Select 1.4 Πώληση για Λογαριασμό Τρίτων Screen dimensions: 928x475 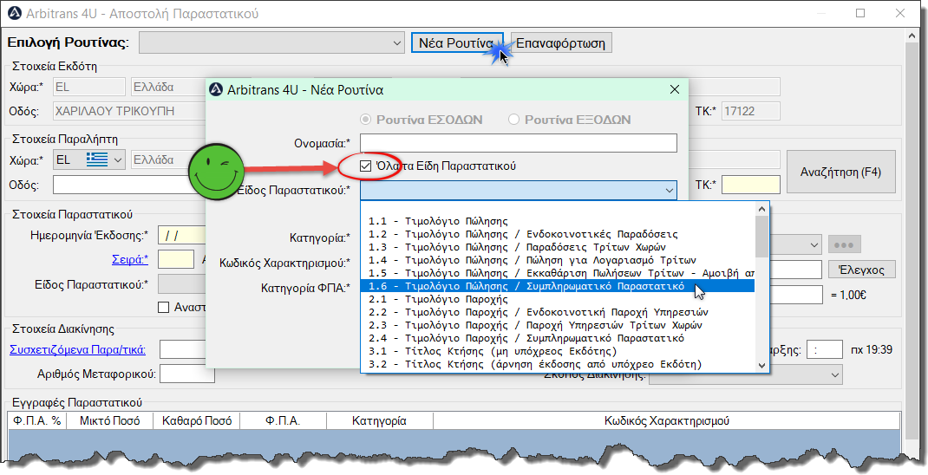click(557, 260)
